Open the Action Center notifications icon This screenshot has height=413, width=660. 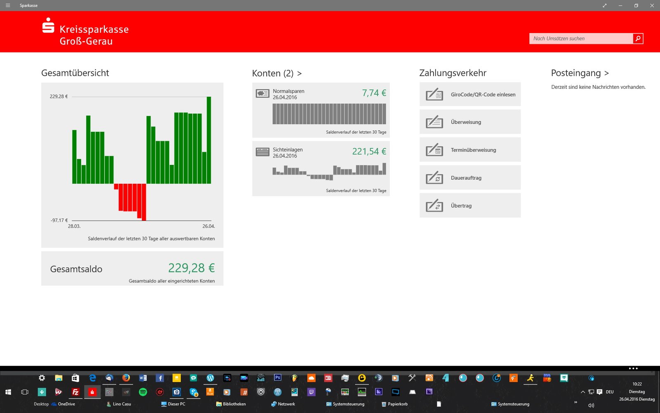point(599,392)
